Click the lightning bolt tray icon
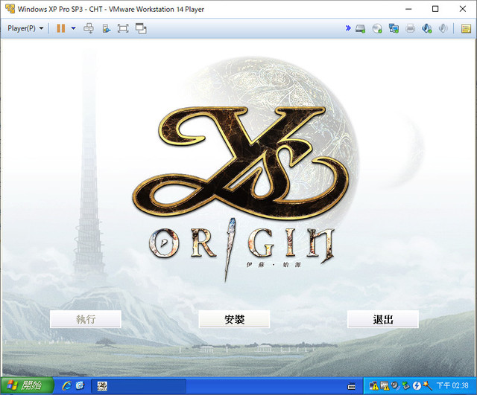Viewport: 477px width, 395px height. [x=417, y=386]
